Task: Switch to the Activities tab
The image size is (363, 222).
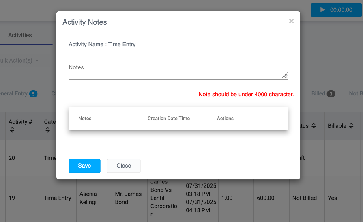Action: [x=20, y=35]
